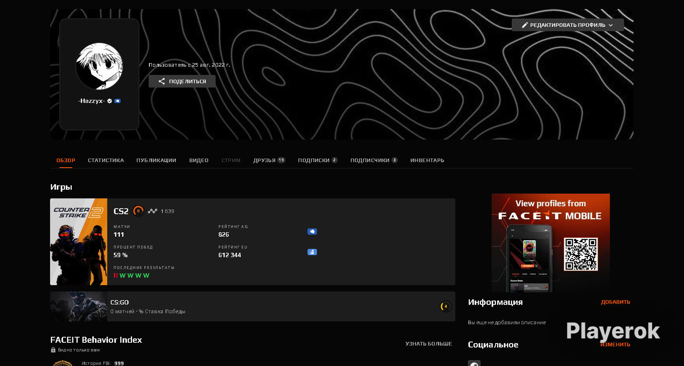
Task: Click ДОБАВИТЬ next to Информация
Action: [x=615, y=302]
